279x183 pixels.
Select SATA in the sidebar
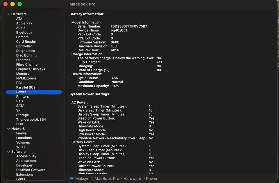(20, 106)
